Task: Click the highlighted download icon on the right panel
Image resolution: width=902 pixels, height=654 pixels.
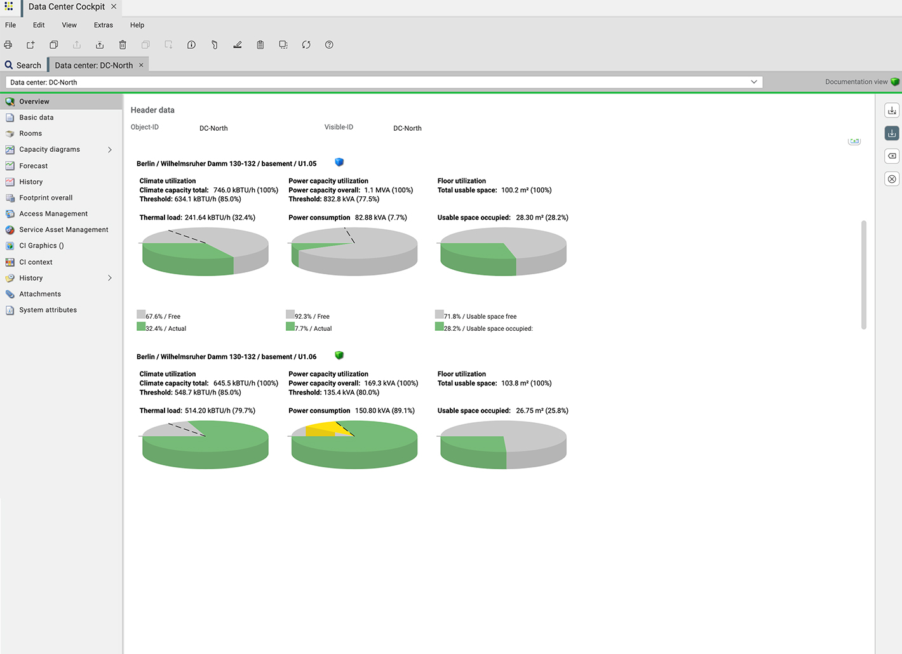Action: click(891, 133)
